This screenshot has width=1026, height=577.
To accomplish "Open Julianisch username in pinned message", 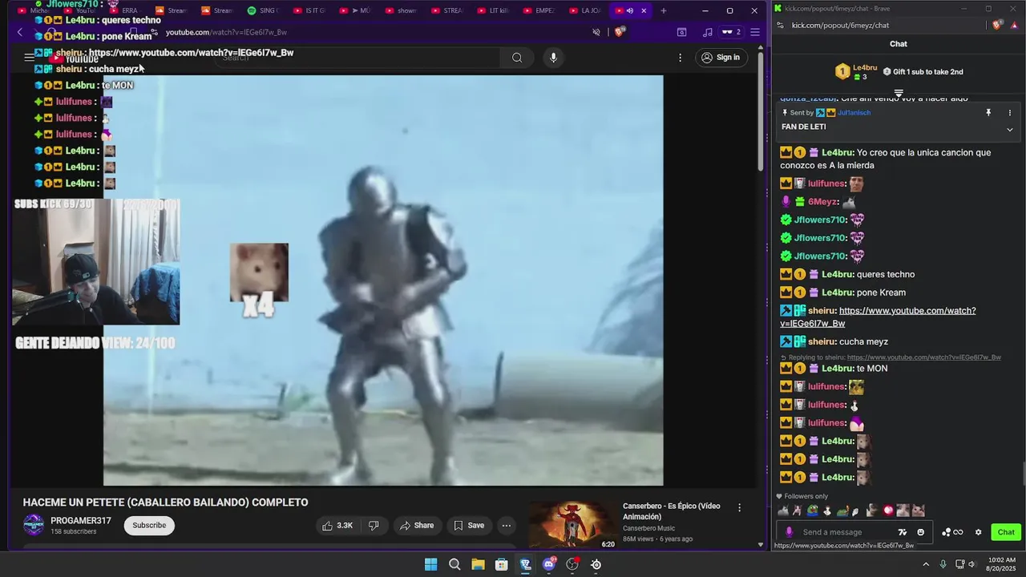I will (x=854, y=113).
